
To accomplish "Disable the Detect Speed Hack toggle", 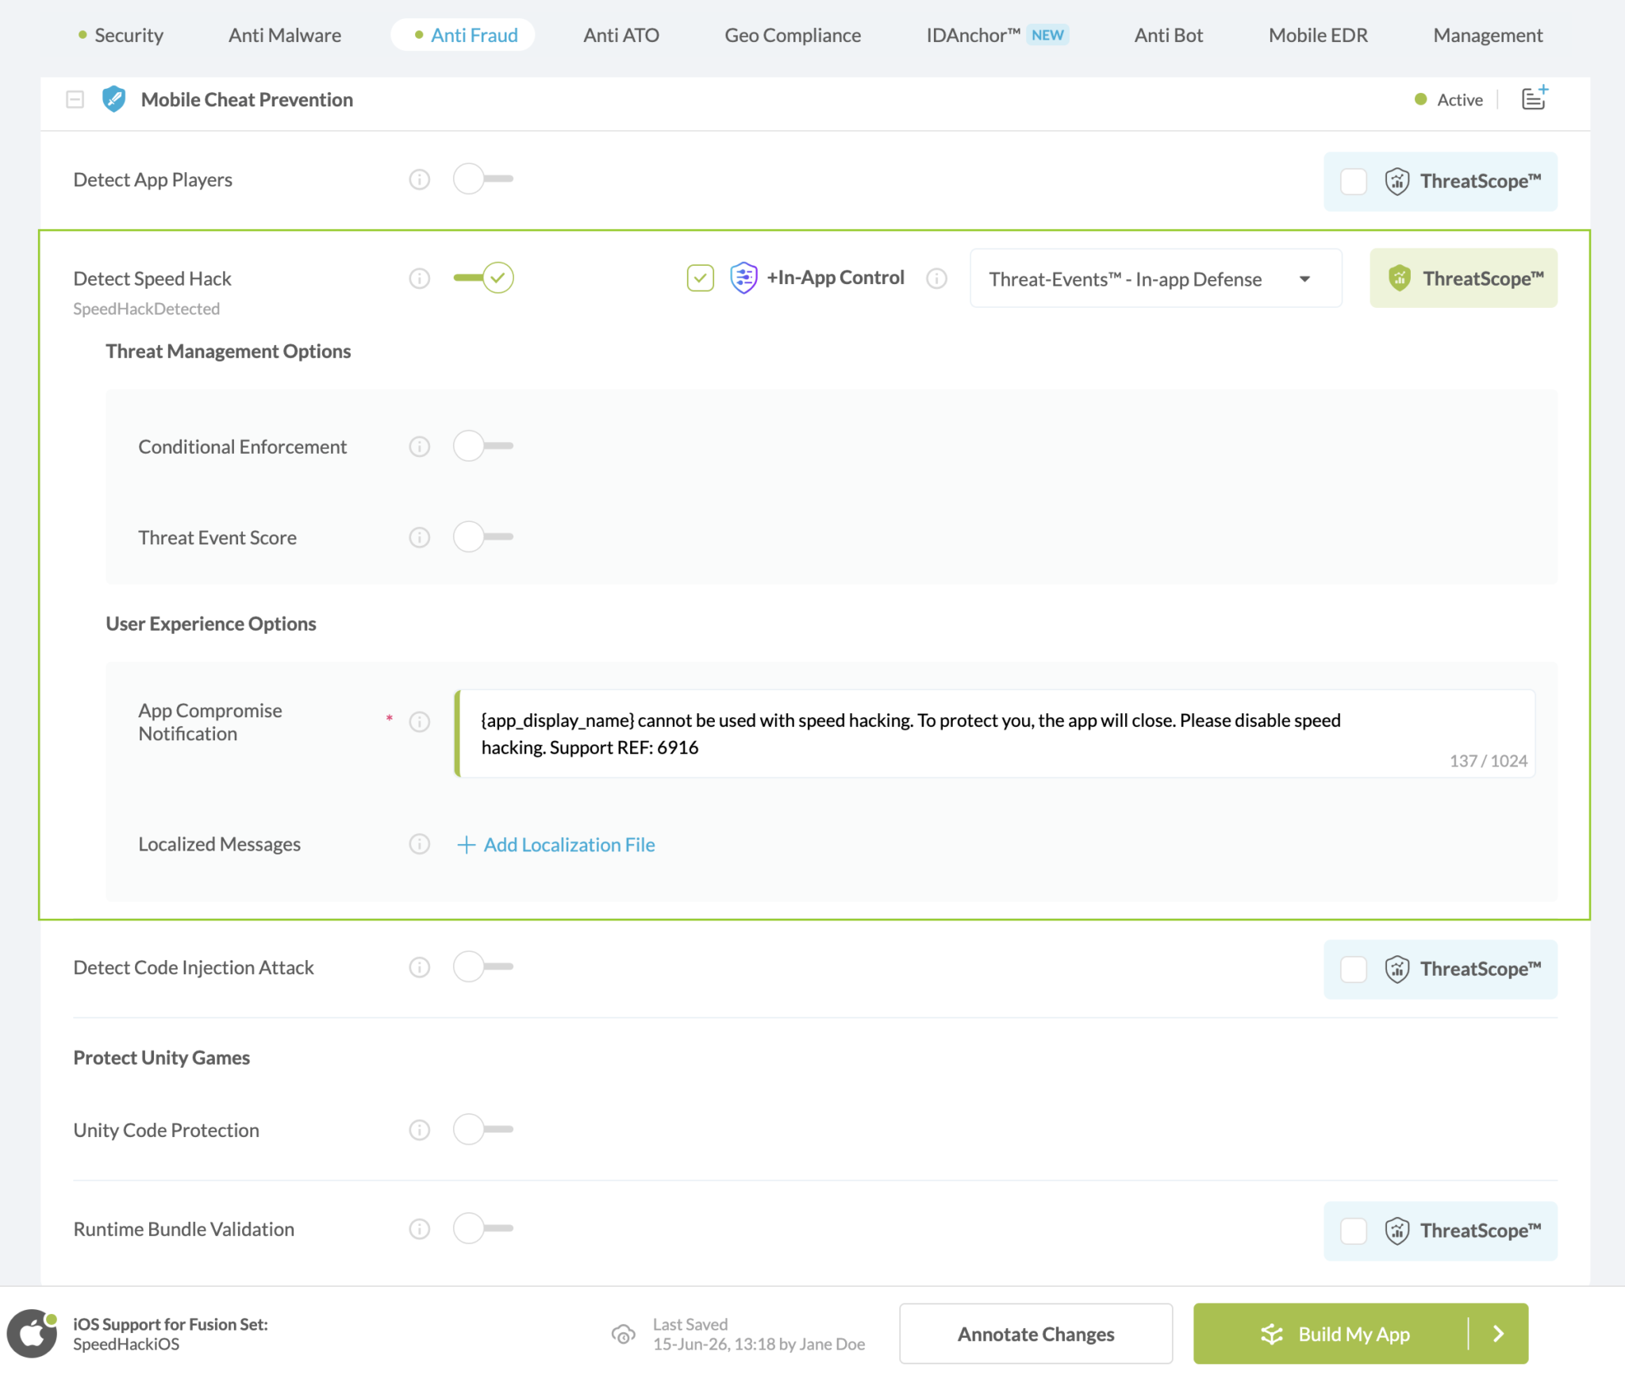I will [x=483, y=278].
